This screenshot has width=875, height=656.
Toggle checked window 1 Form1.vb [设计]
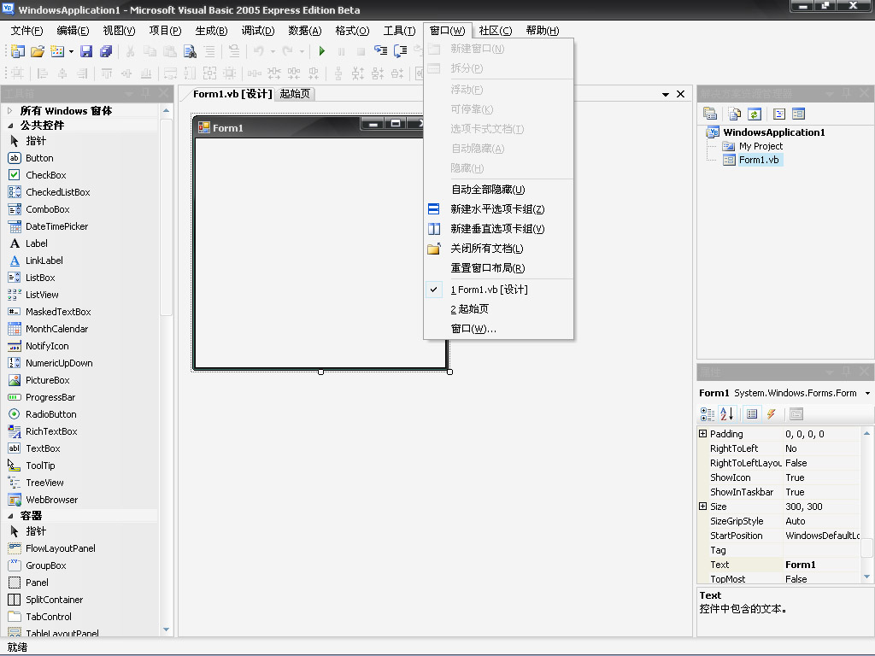(x=498, y=290)
